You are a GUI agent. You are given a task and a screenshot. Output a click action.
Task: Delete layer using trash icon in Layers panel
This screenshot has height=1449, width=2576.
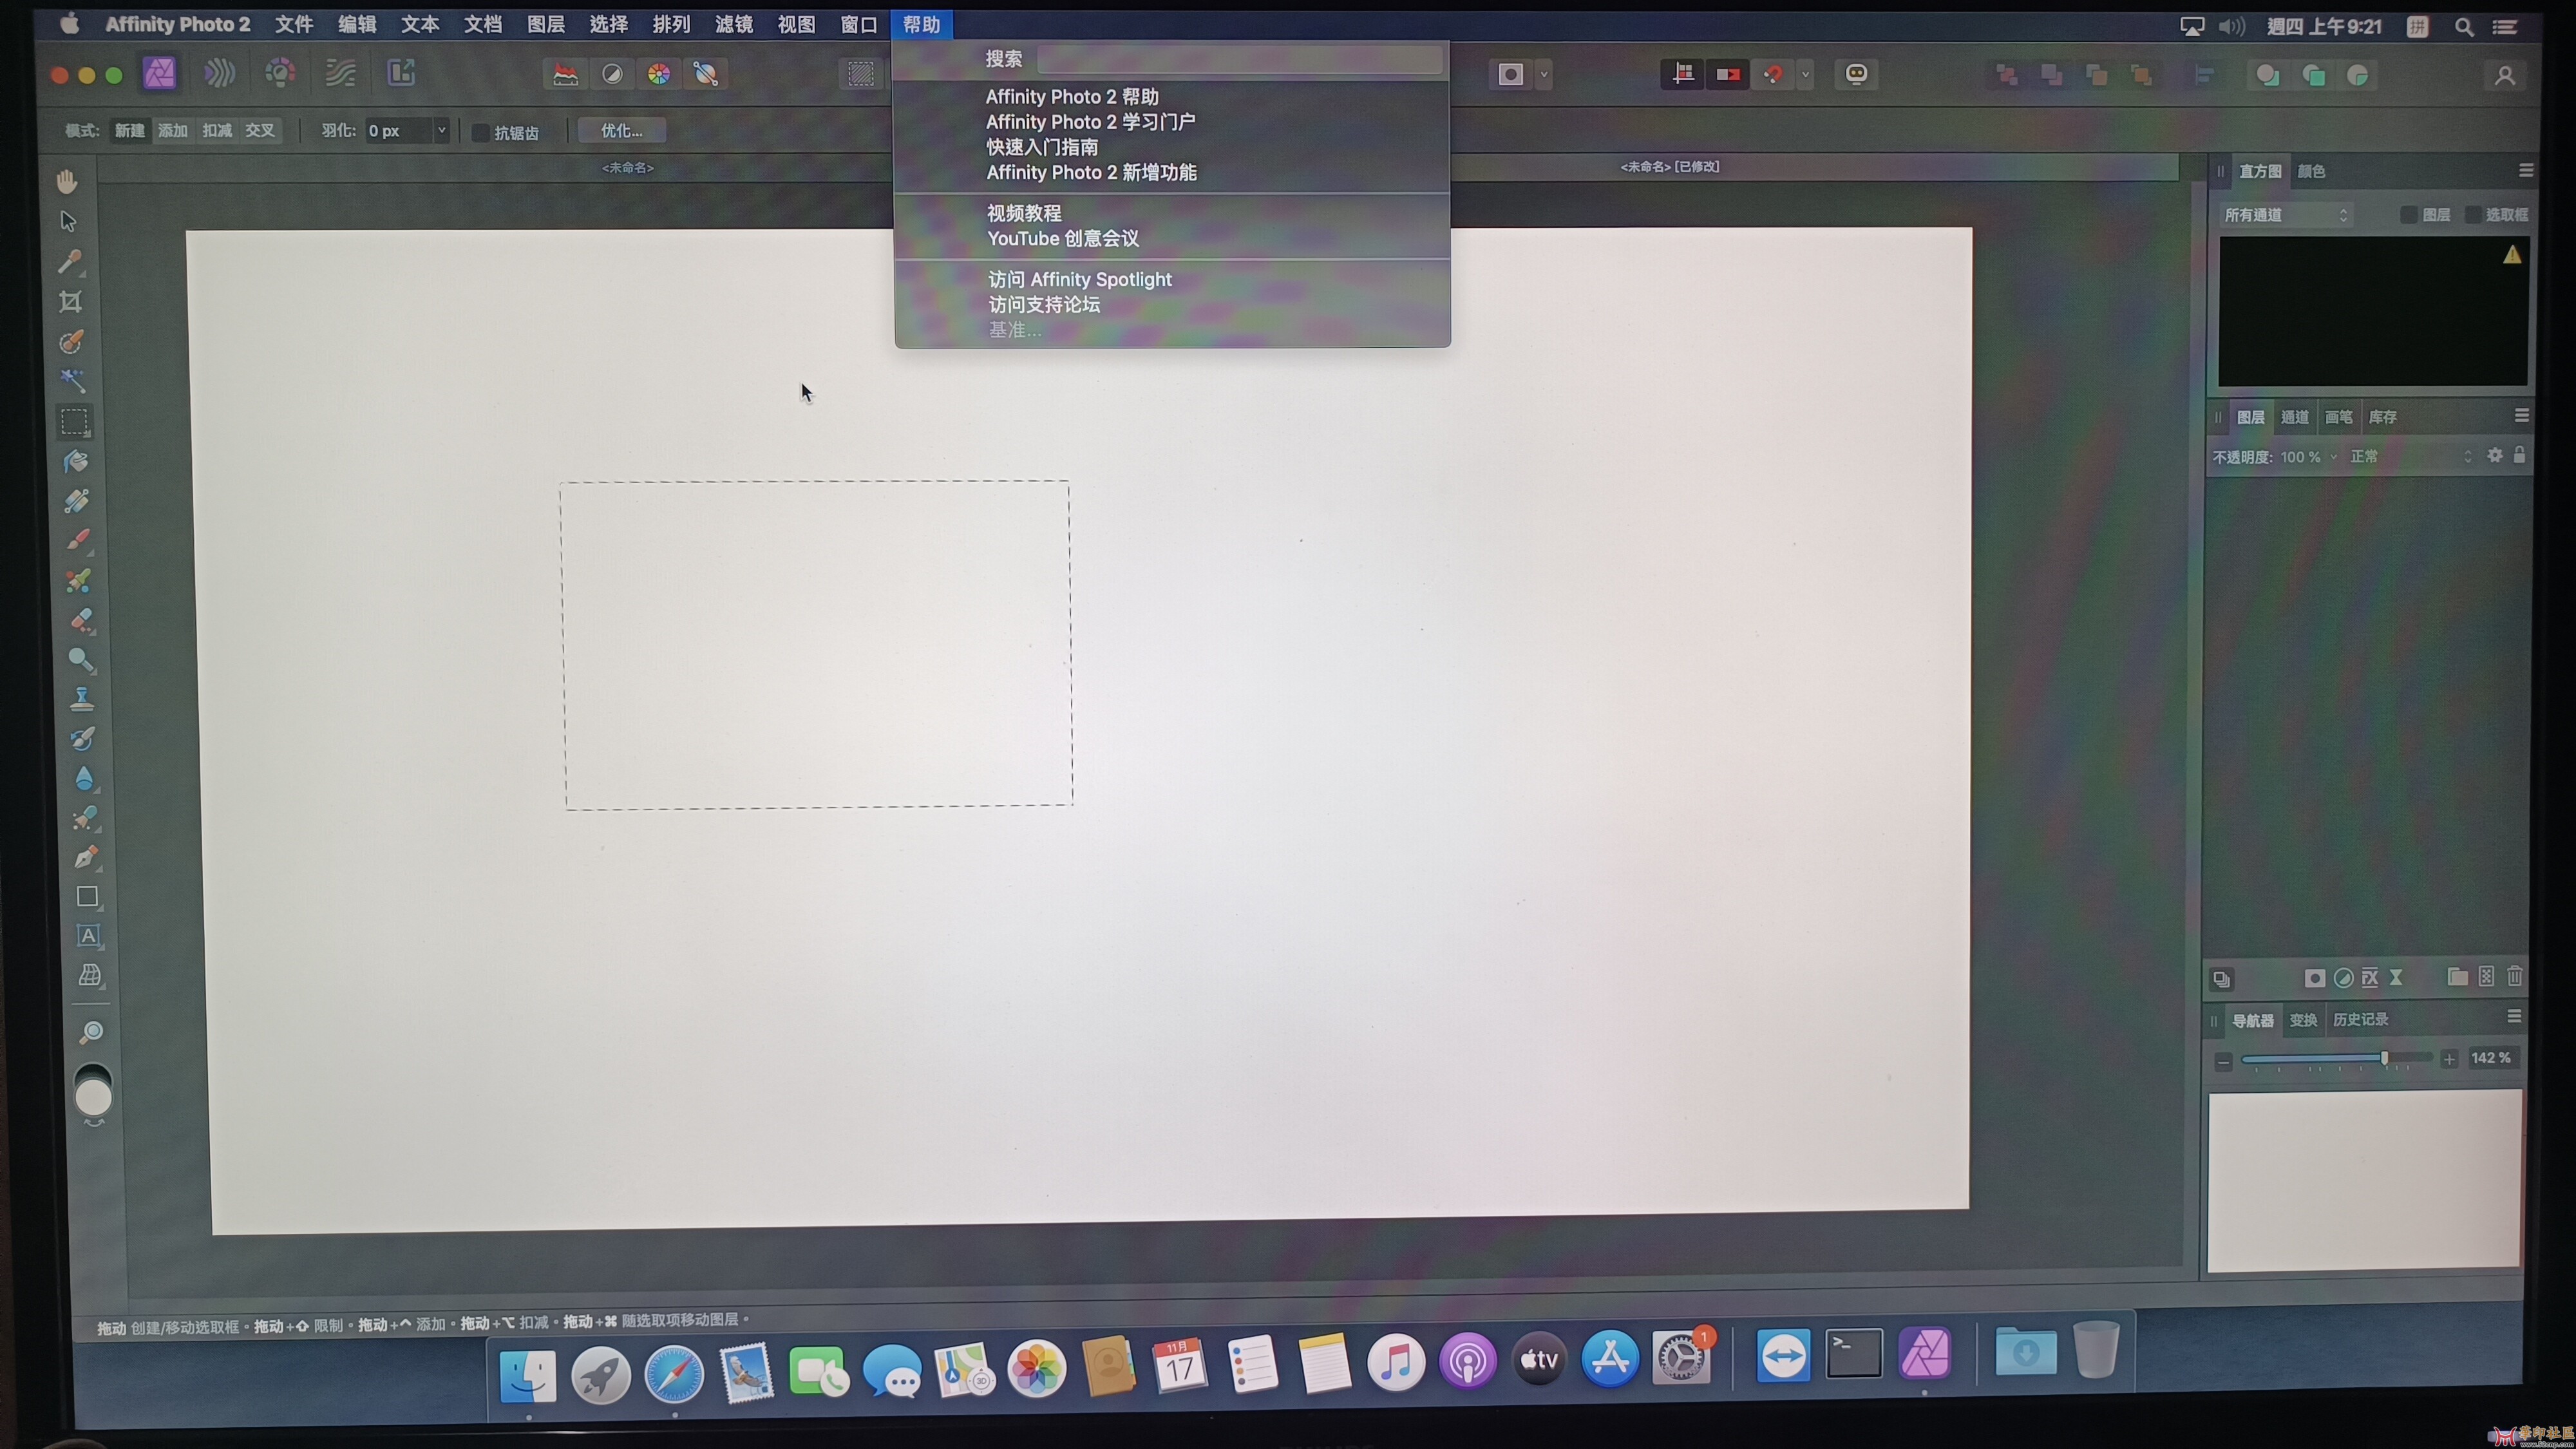pos(2515,977)
